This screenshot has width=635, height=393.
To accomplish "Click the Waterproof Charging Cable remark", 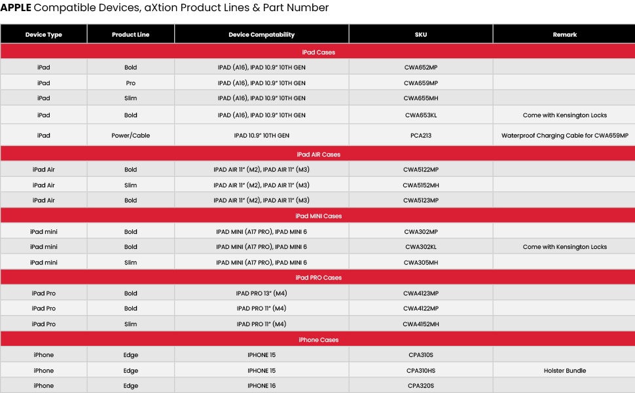I will pos(564,136).
